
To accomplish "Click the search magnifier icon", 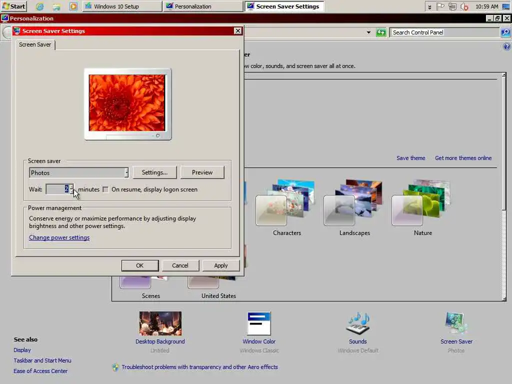I will click(x=505, y=32).
